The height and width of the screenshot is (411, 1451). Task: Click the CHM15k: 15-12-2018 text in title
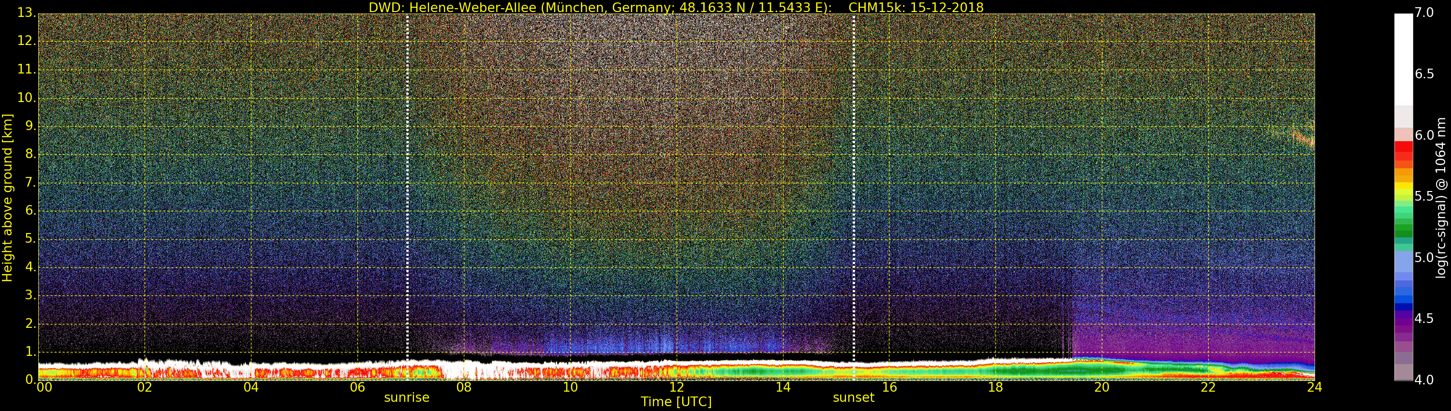(x=915, y=7)
